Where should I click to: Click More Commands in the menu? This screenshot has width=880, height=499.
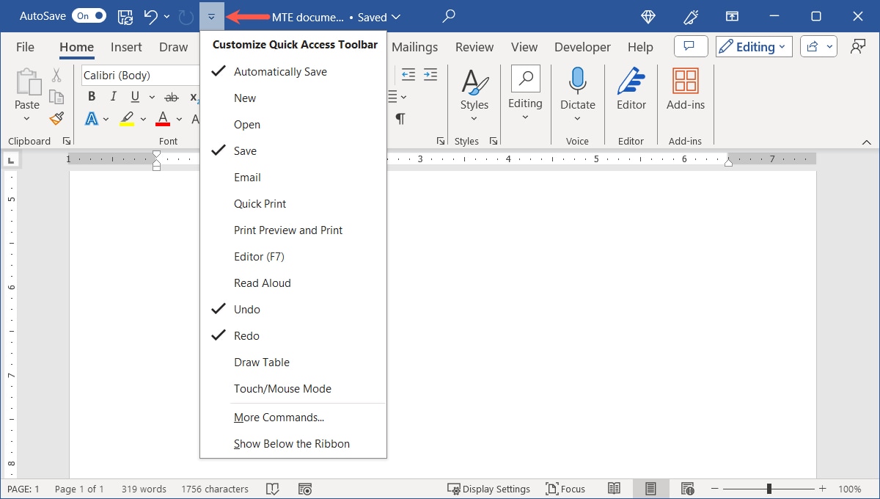[279, 417]
